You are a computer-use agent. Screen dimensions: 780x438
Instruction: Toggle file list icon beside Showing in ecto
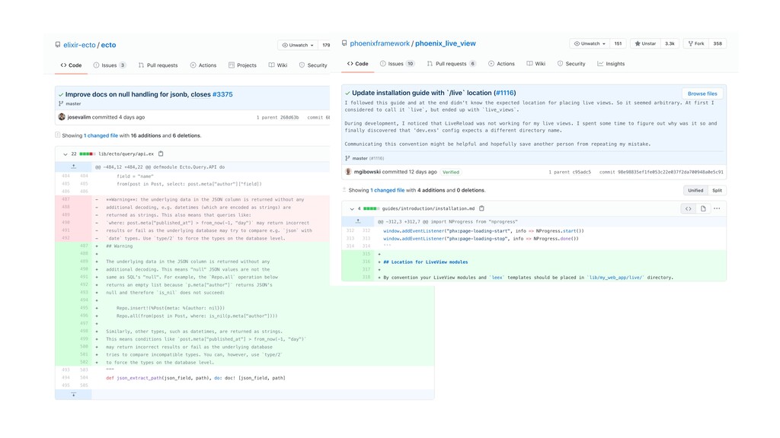pos(58,135)
